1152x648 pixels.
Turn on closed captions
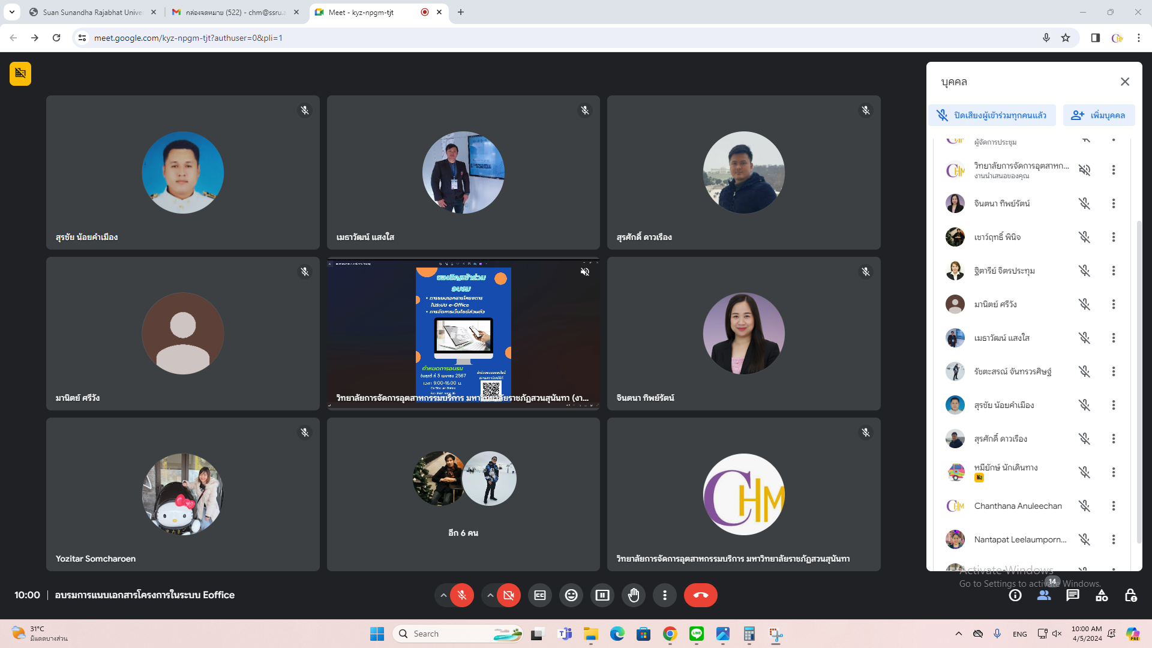pyautogui.click(x=540, y=595)
